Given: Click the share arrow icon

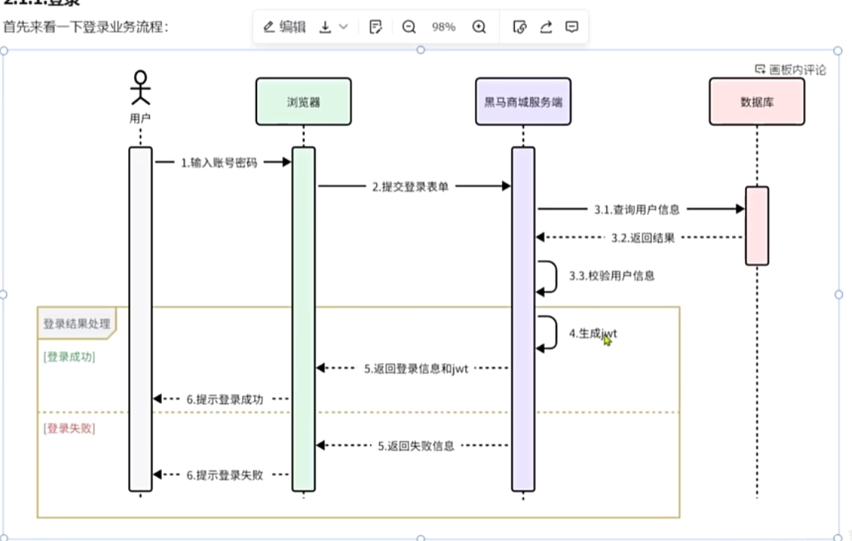Looking at the screenshot, I should tap(546, 27).
